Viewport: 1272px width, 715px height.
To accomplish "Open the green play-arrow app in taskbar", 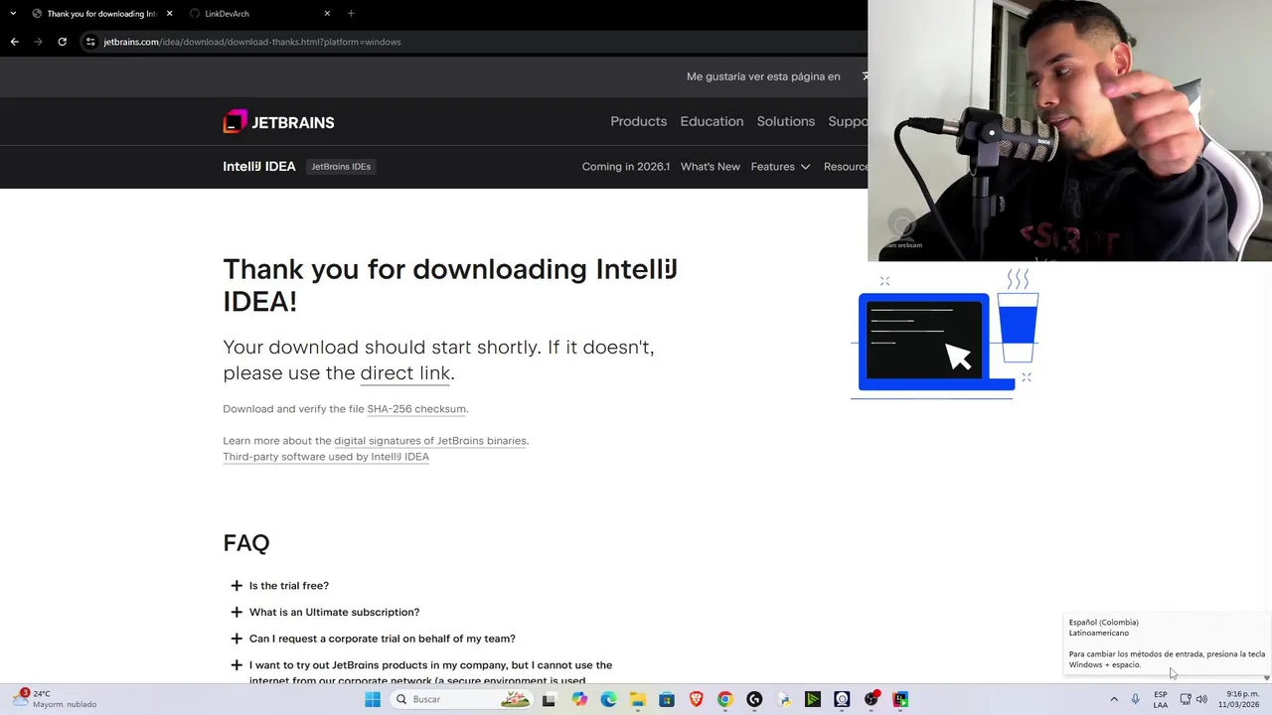I will pos(813,699).
